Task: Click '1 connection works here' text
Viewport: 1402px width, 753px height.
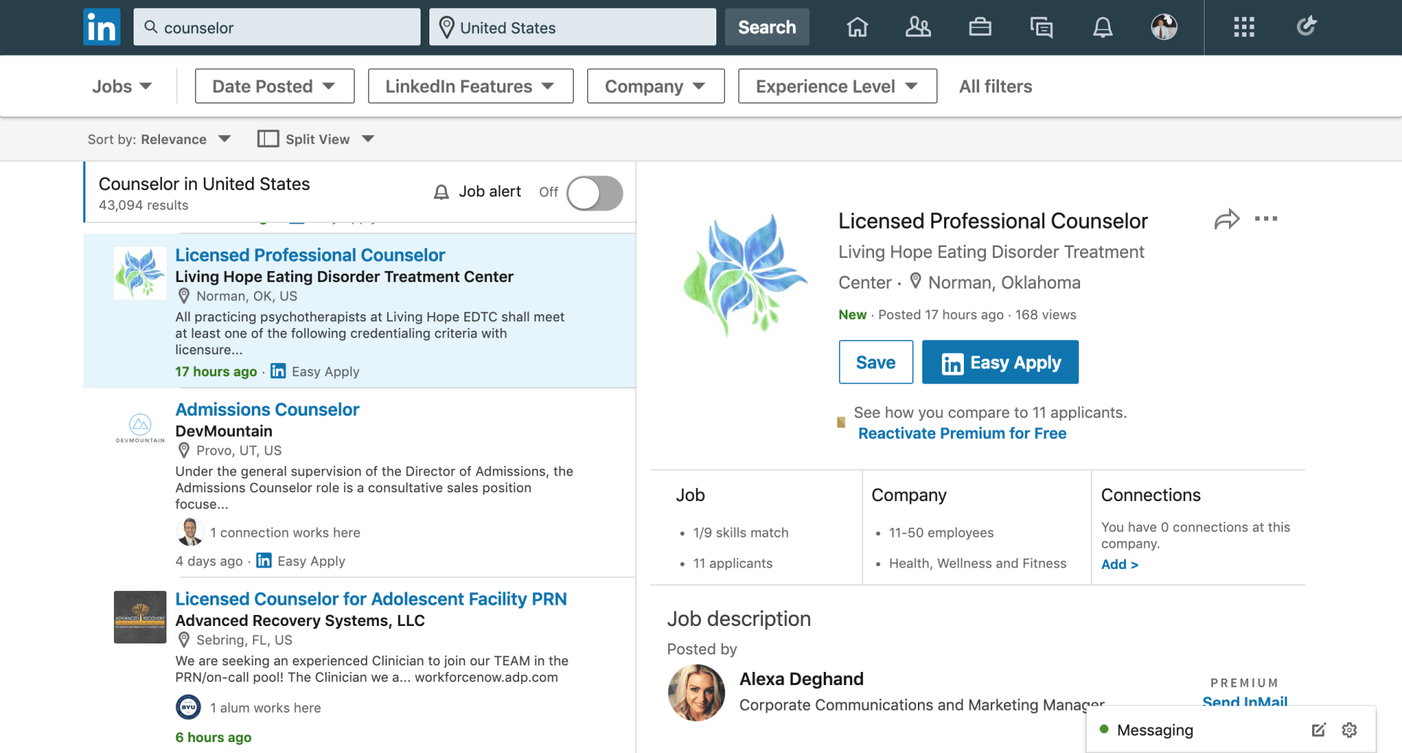Action: coord(285,532)
